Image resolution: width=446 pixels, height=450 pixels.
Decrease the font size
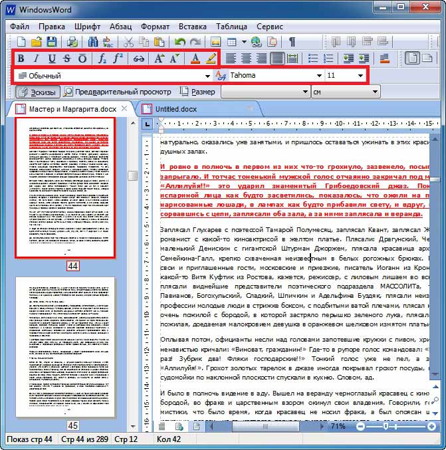pos(175,58)
